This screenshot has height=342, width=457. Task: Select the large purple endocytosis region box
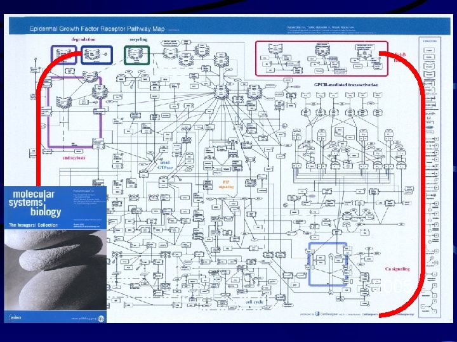[75, 112]
